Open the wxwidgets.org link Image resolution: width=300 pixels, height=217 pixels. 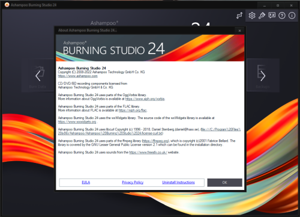point(77,121)
